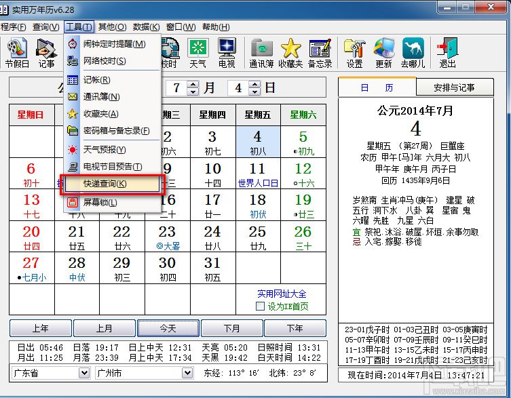
Task: Select calendar day 18 初伏
Action: tap(258, 205)
